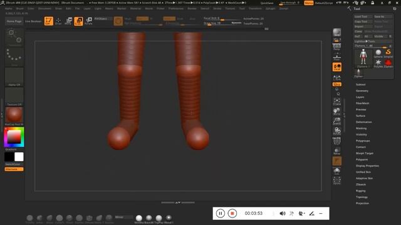Screen dimensions: 401x225
Task: Click the Move view icon
Action: pyautogui.click(x=337, y=111)
